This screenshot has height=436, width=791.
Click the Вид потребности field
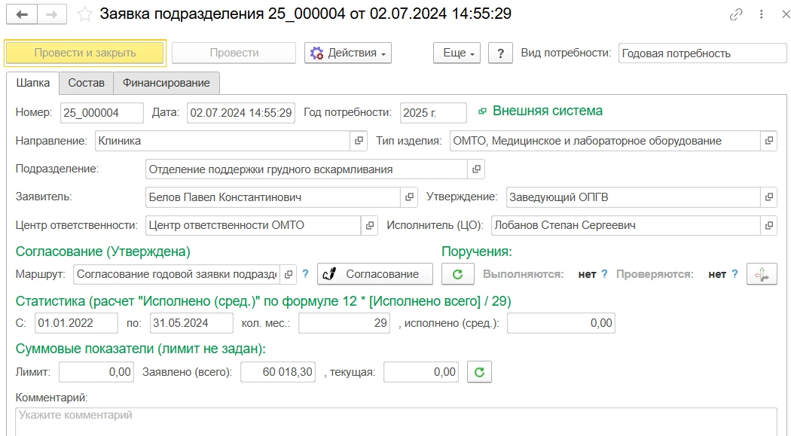coord(702,53)
